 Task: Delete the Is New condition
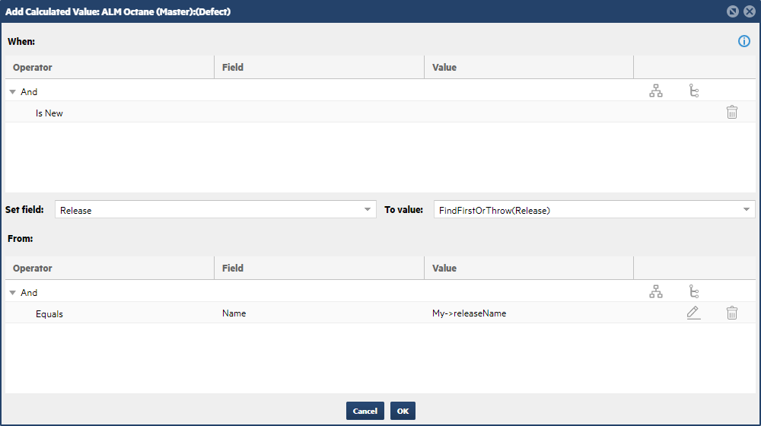click(731, 113)
